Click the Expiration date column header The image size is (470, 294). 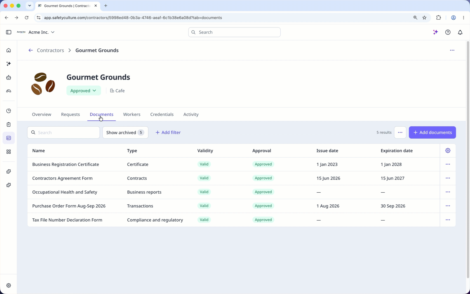[x=396, y=151]
